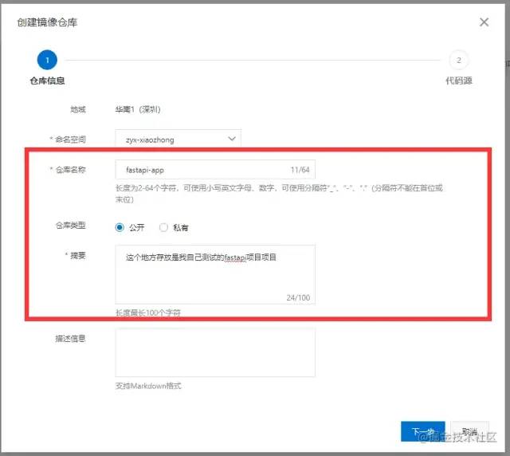
Task: Click the empty 描述信息 text area
Action: 215,353
